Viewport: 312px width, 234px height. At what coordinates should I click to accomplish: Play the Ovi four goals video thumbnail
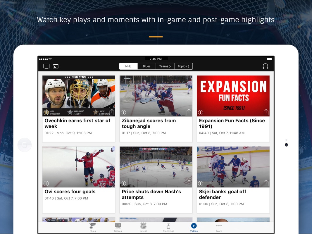coord(79,167)
